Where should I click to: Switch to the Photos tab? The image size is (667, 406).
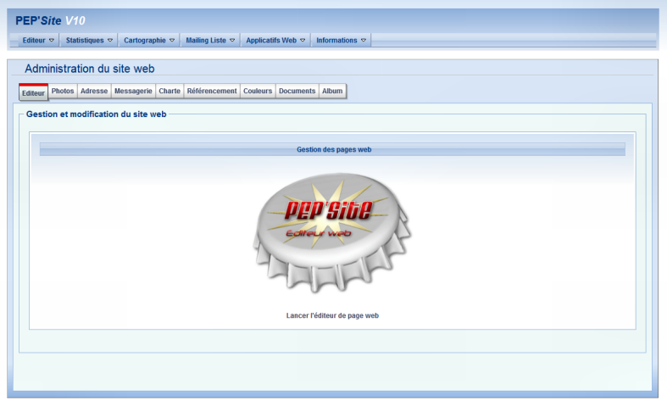[63, 91]
